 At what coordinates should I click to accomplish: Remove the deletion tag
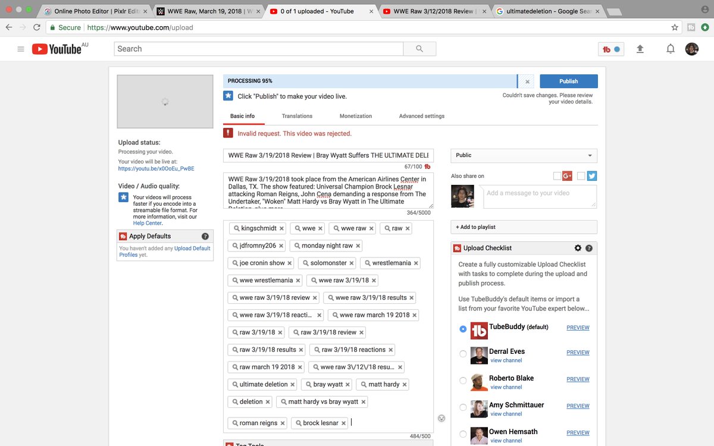point(268,402)
